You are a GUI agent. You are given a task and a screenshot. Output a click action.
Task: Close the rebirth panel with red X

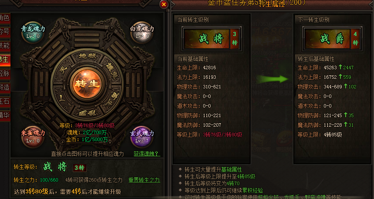(164, 4)
